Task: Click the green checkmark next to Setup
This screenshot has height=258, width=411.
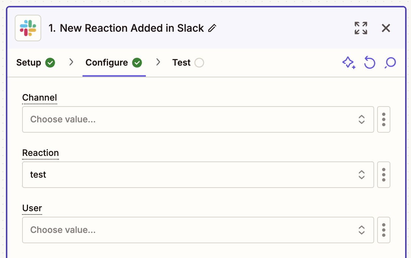Action: coord(50,63)
